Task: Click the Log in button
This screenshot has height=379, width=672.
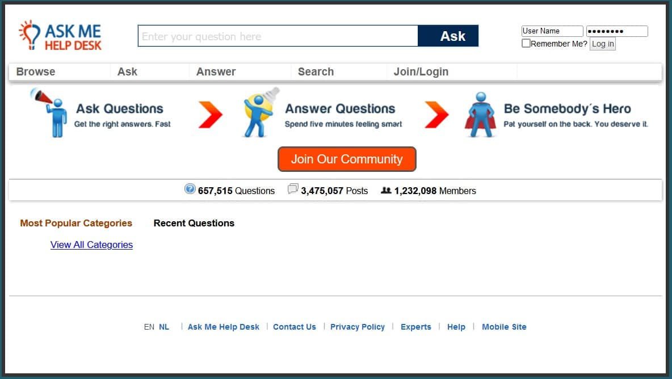Action: click(603, 44)
